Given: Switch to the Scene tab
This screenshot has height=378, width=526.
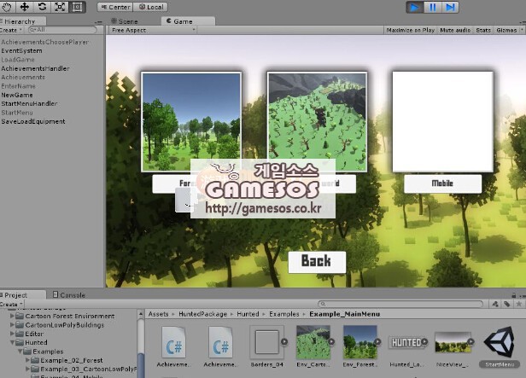Looking at the screenshot, I should [x=125, y=21].
